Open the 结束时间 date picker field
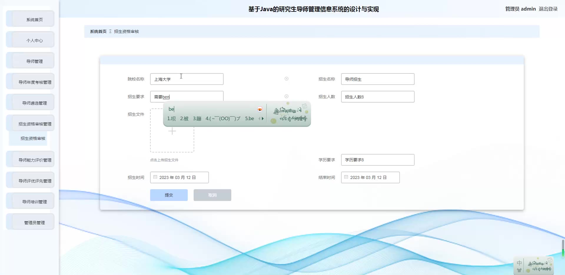This screenshot has width=565, height=275. pos(370,177)
